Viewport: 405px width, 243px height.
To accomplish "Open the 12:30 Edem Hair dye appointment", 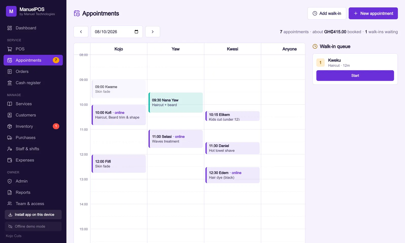I will tap(233, 175).
